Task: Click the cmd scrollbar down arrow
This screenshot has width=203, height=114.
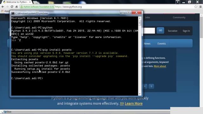Action: click(140, 94)
